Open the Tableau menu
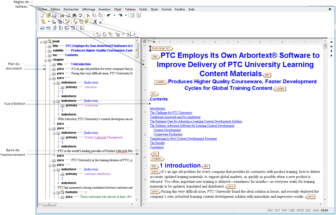The width and height of the screenshot is (336, 215). (130, 9)
